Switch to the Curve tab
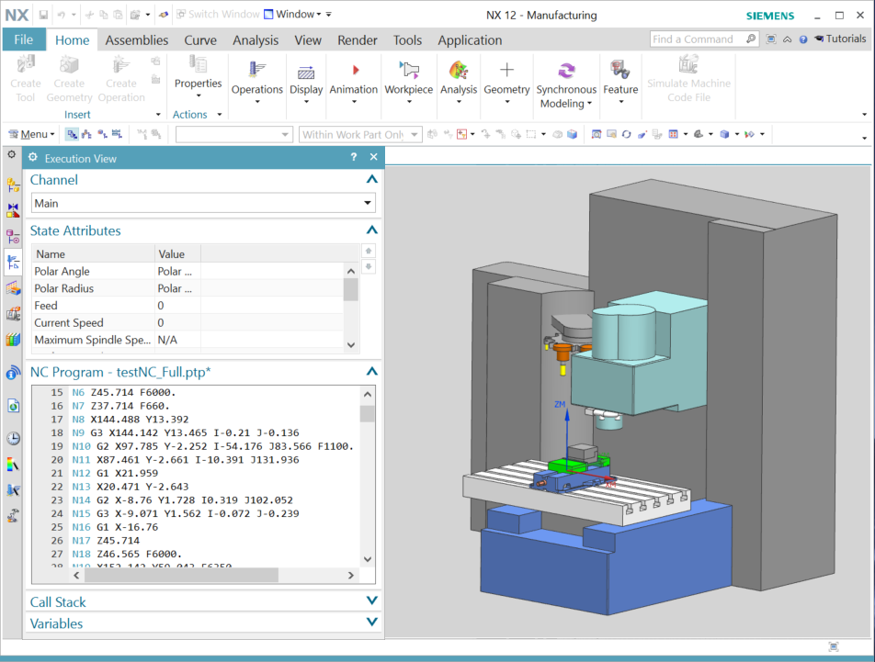Viewport: 875px width, 662px height. tap(200, 40)
